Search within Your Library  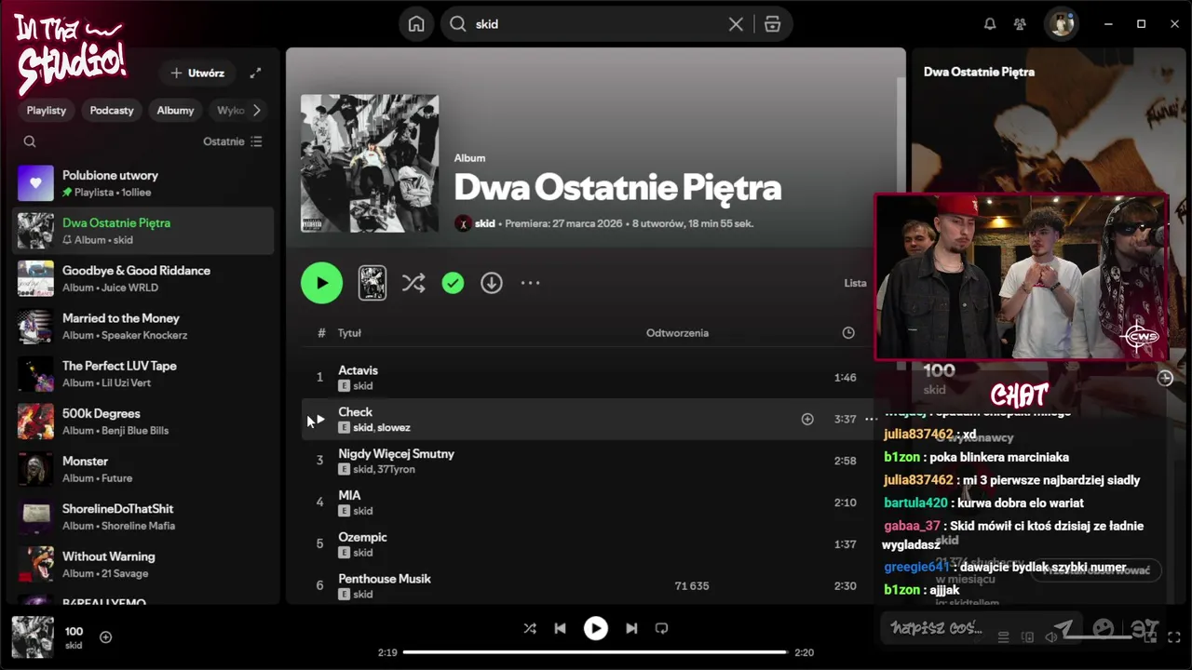point(30,141)
